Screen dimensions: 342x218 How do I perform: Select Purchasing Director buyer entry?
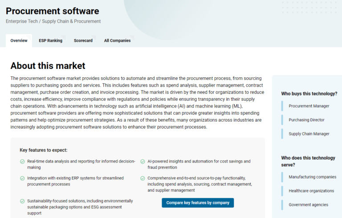tap(306, 120)
